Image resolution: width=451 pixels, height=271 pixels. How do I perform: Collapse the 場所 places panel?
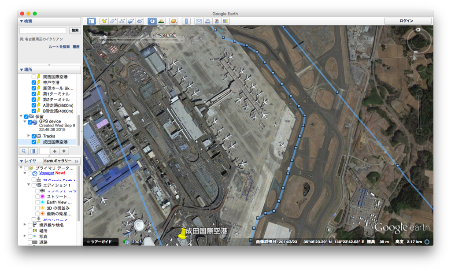tap(21, 70)
